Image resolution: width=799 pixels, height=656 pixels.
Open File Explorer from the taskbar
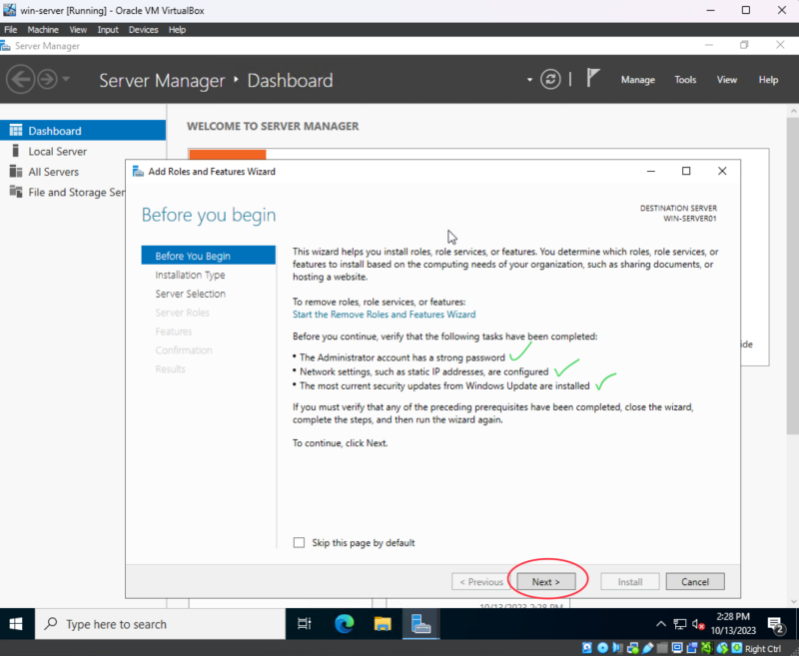pos(383,624)
